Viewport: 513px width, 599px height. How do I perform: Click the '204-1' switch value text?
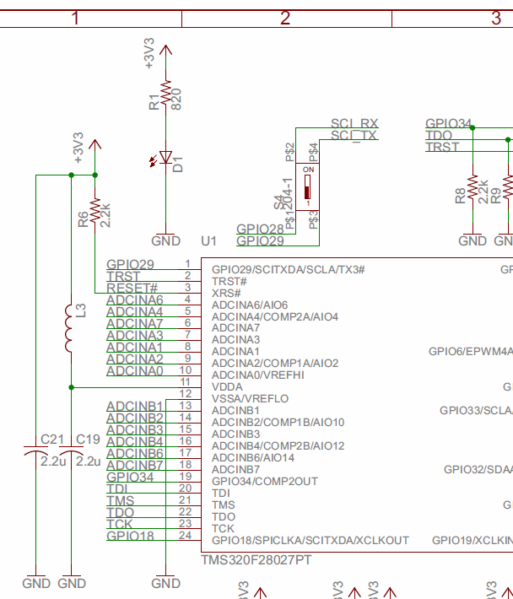tap(289, 193)
